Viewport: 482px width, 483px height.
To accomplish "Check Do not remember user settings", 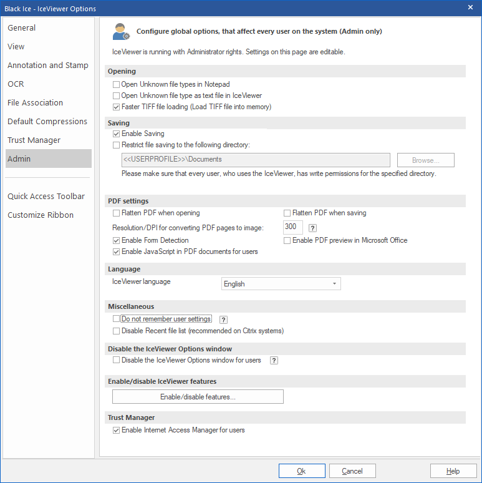I will click(116, 318).
